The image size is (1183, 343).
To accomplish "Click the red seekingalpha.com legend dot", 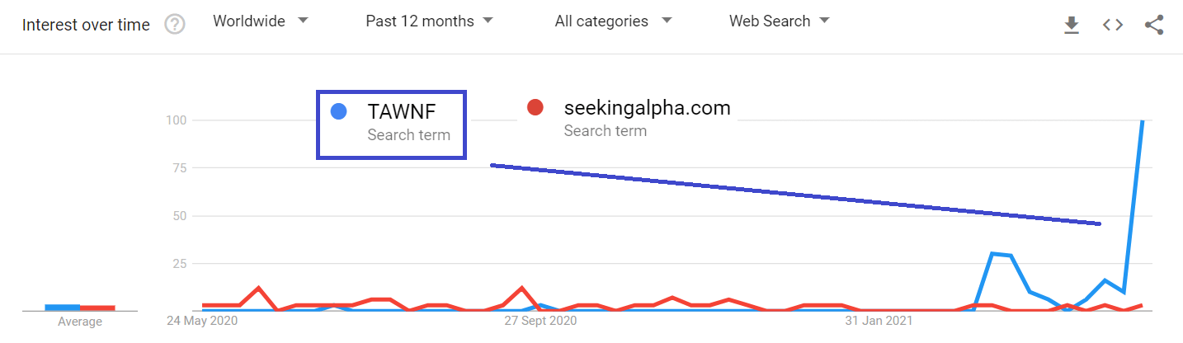I will 535,107.
